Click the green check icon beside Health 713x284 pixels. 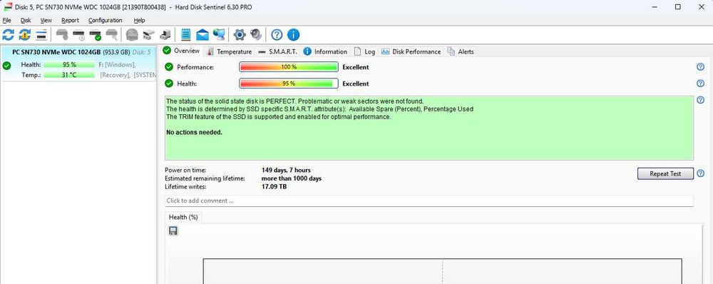click(x=169, y=83)
